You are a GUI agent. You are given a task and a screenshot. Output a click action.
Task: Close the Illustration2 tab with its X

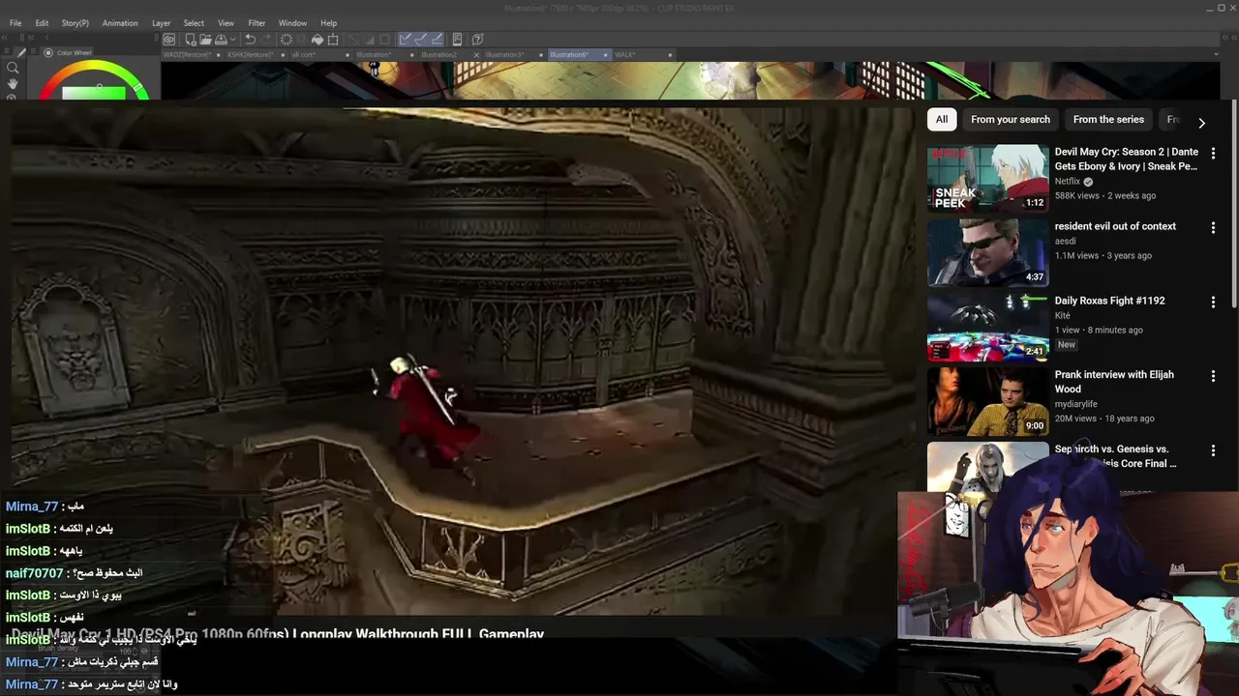(x=476, y=55)
